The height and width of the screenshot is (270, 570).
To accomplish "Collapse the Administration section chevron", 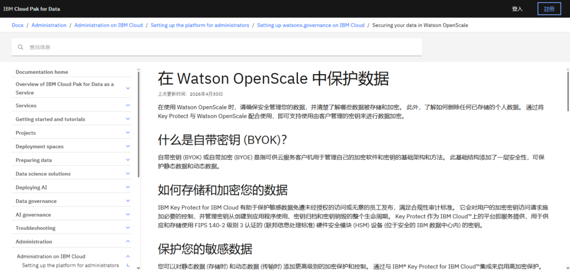I will pyautogui.click(x=127, y=241).
